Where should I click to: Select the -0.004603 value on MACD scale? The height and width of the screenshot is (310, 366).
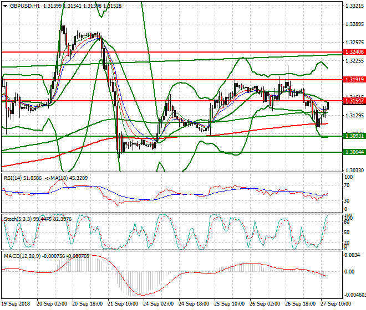coord(355,295)
